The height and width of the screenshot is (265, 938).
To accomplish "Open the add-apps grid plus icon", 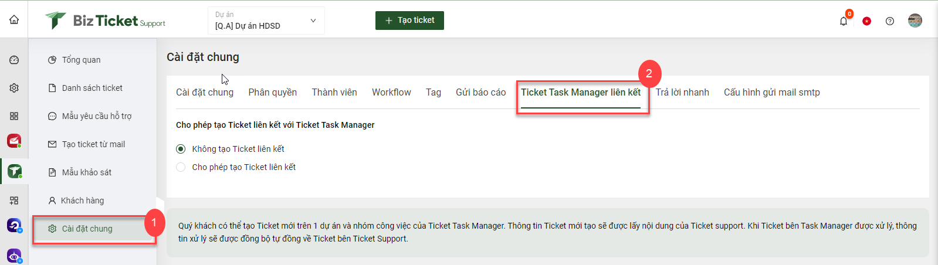I will 14,201.
